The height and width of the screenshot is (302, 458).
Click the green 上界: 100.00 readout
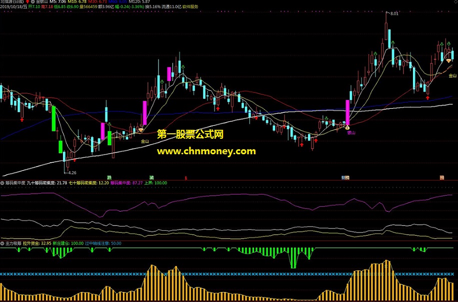(x=155, y=183)
